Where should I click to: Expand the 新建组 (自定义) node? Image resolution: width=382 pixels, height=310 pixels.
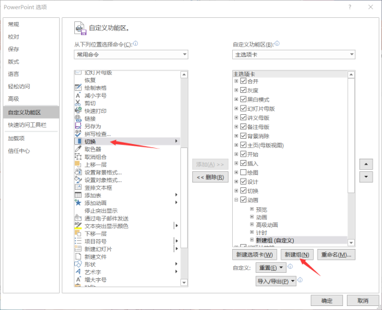252,240
